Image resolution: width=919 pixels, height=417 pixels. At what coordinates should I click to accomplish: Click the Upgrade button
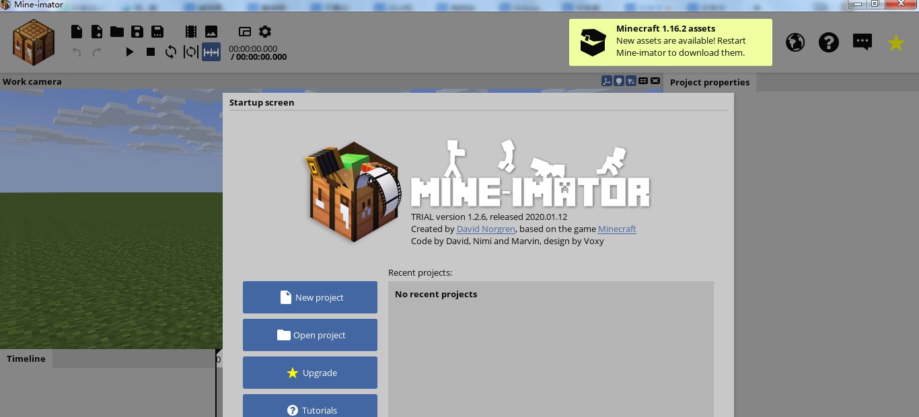point(310,373)
